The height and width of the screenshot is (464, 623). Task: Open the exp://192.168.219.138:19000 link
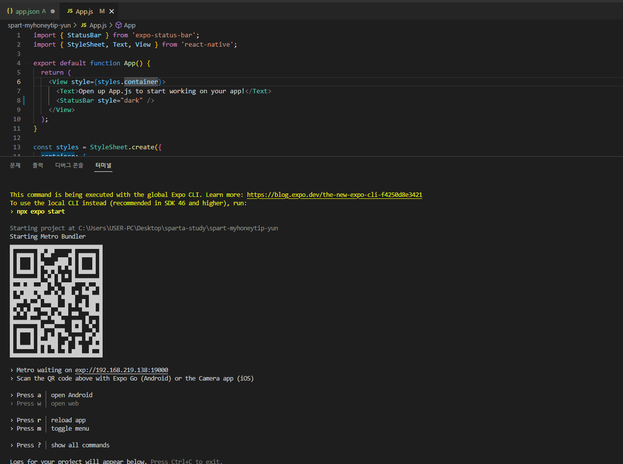point(122,370)
